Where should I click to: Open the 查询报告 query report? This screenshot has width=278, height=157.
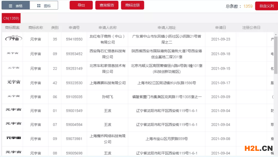107,5
